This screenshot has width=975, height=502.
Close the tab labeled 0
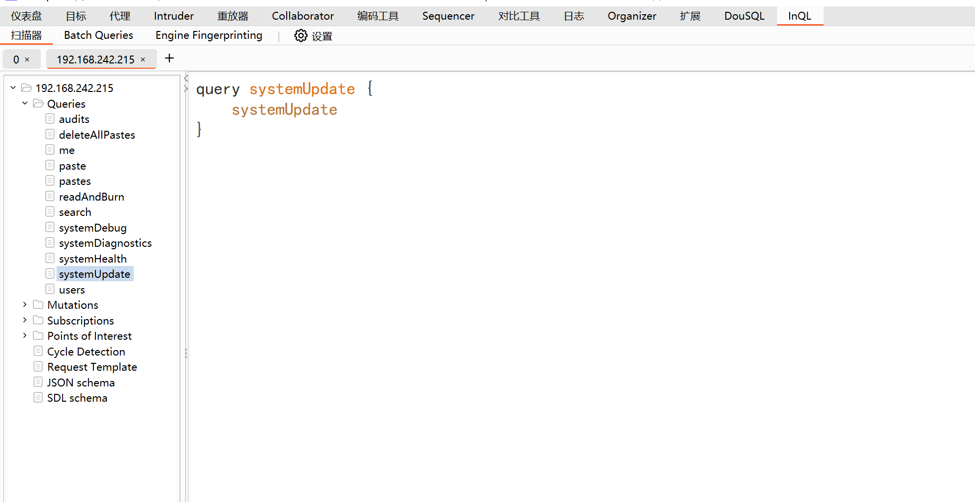point(27,59)
